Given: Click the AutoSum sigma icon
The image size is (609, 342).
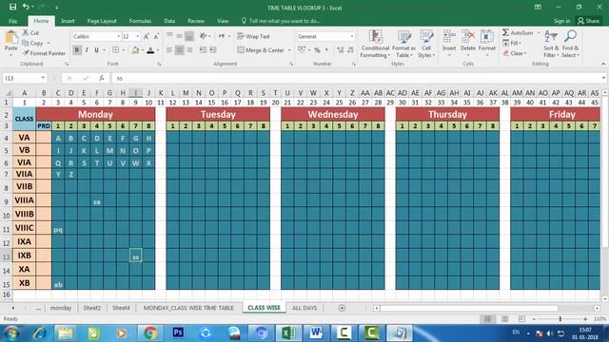Looking at the screenshot, I should [505, 32].
